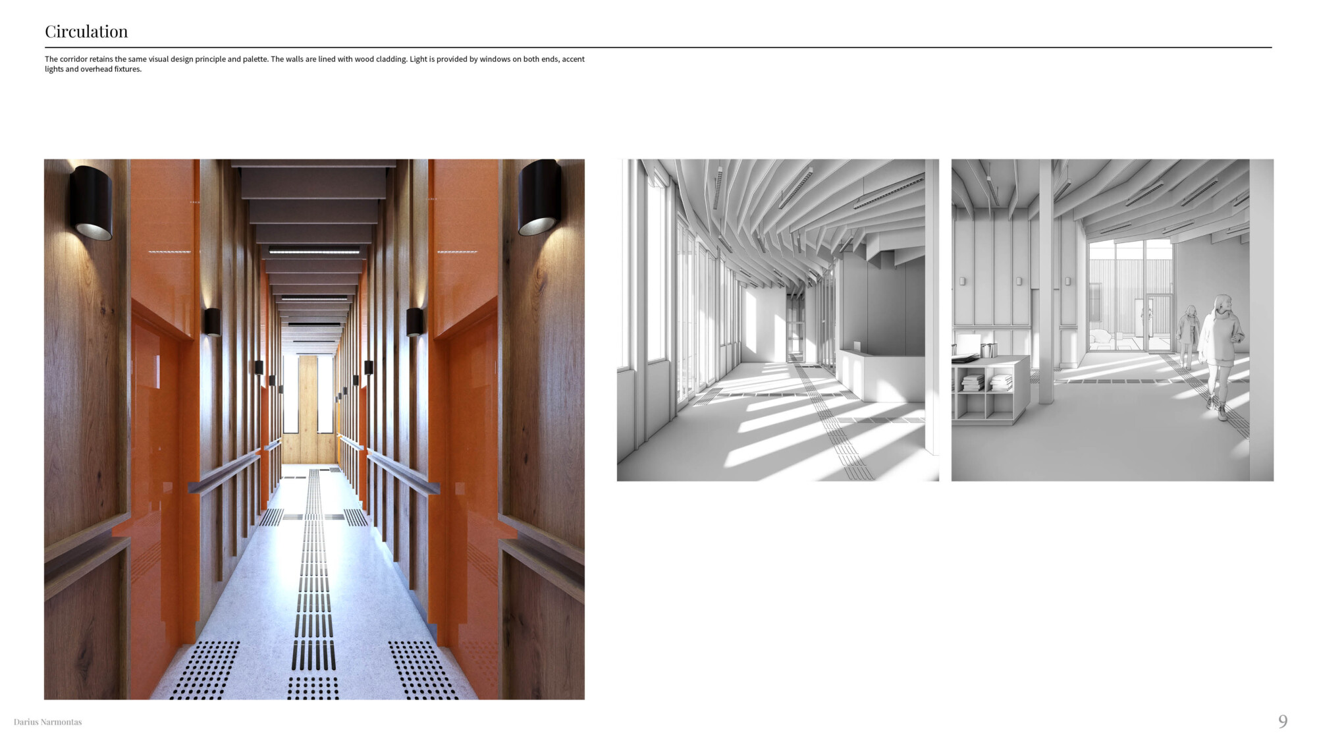1317x741 pixels.
Task: Click top-right black wall sconce in corridor
Action: click(x=539, y=197)
